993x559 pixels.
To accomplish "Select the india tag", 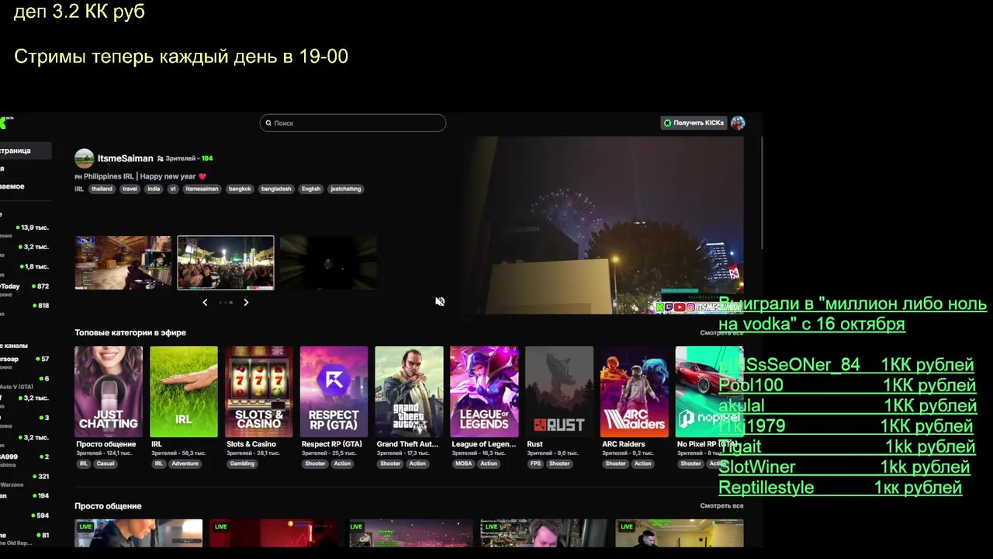I will click(154, 189).
